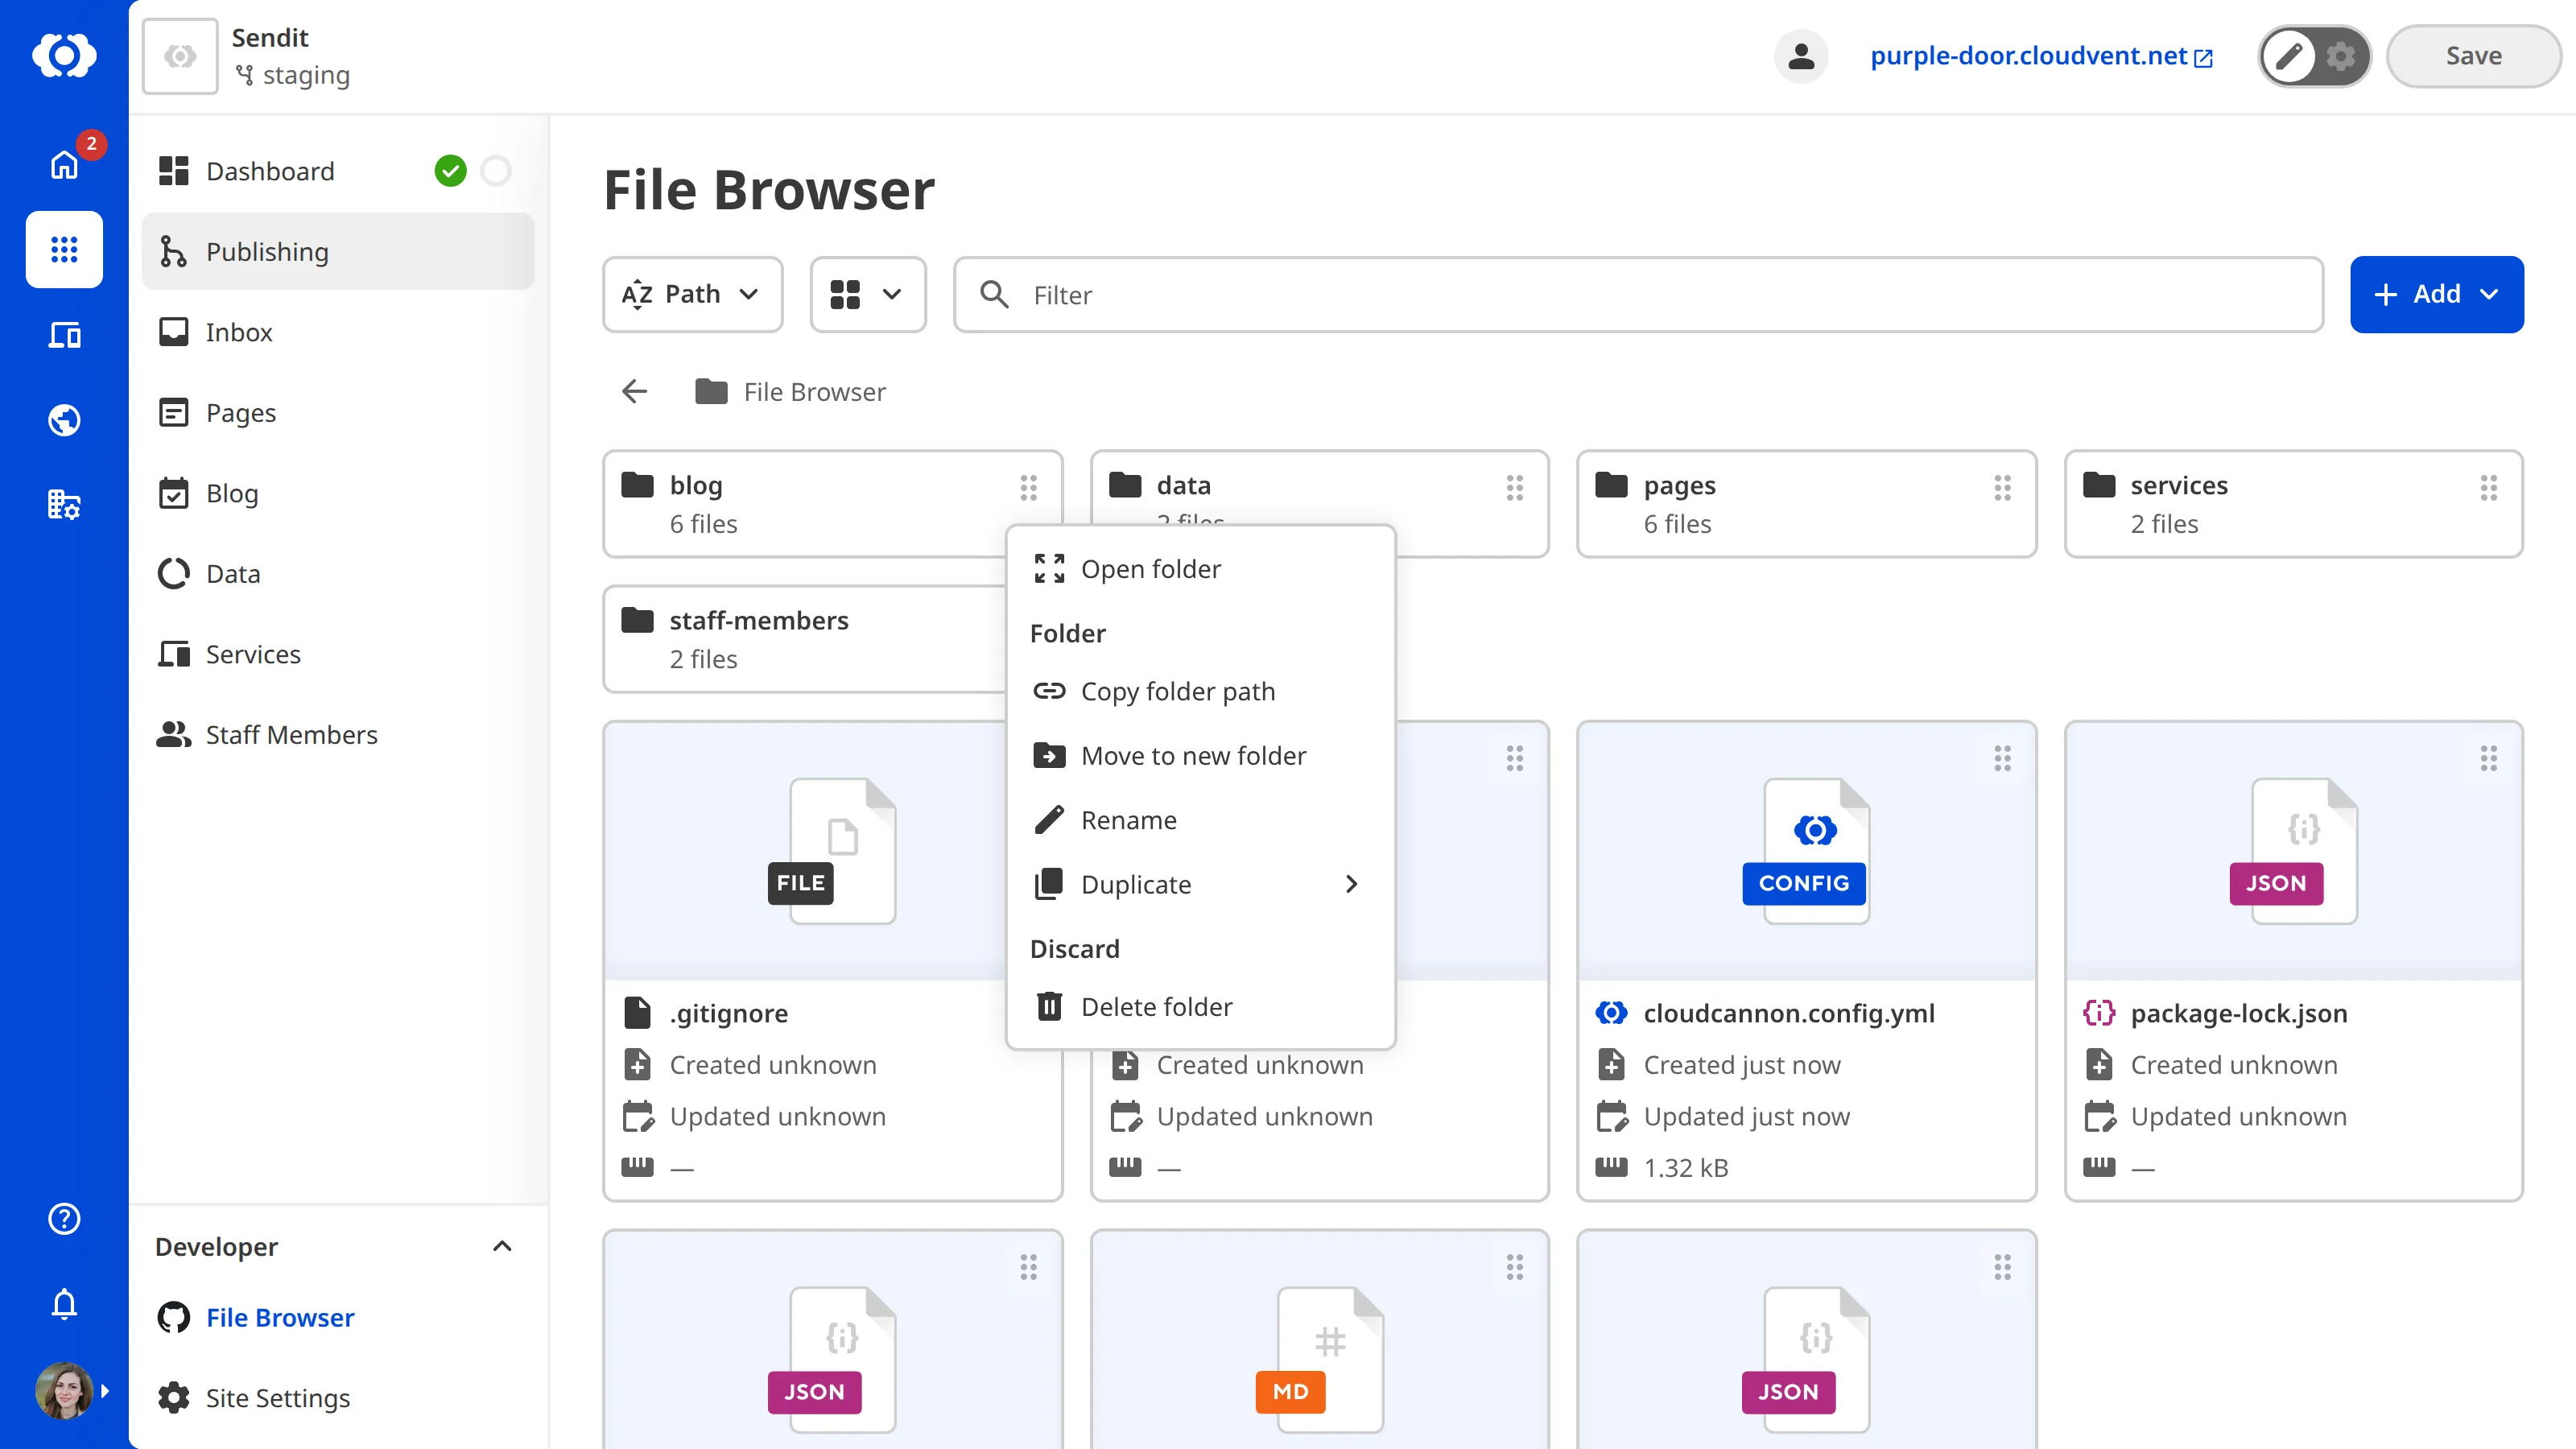Click the Sendit site icon thumbnail
The height and width of the screenshot is (1449, 2576).
coord(180,56)
